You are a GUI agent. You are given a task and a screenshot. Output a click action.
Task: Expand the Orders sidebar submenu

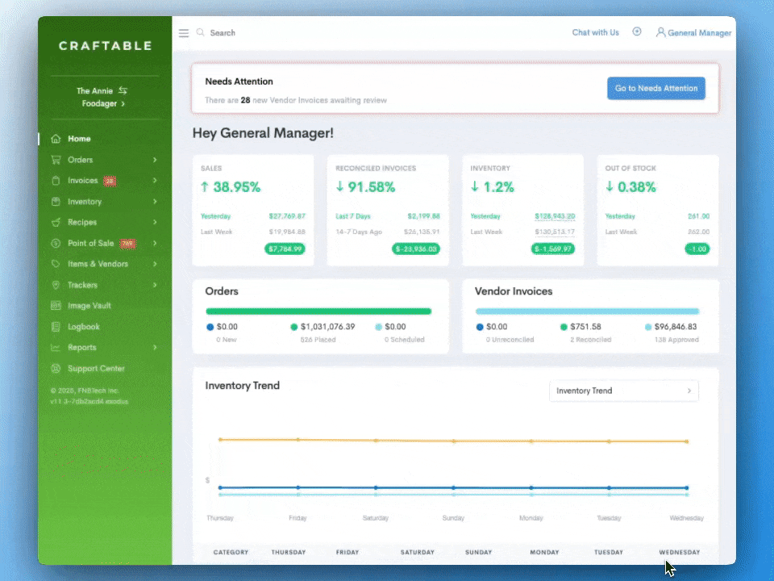pyautogui.click(x=155, y=160)
